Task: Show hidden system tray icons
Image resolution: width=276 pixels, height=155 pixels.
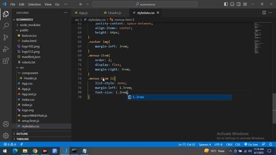Action: click(230, 151)
